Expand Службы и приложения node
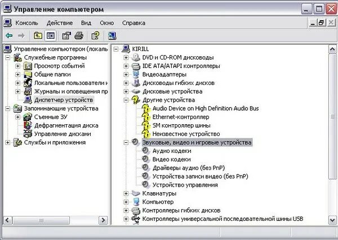Viewport: 338px width, 240px height. (x=8, y=143)
